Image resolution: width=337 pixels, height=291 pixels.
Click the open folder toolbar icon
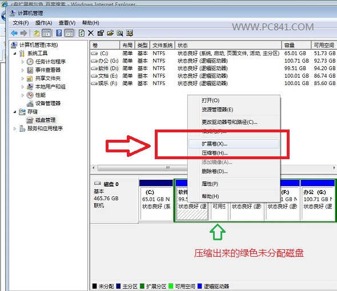(x=110, y=33)
